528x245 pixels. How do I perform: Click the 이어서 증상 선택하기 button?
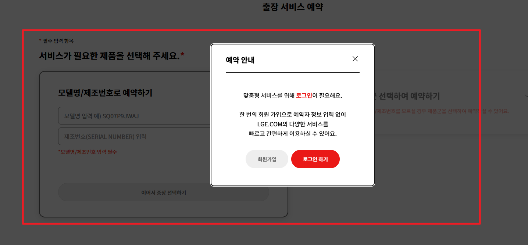click(x=164, y=192)
